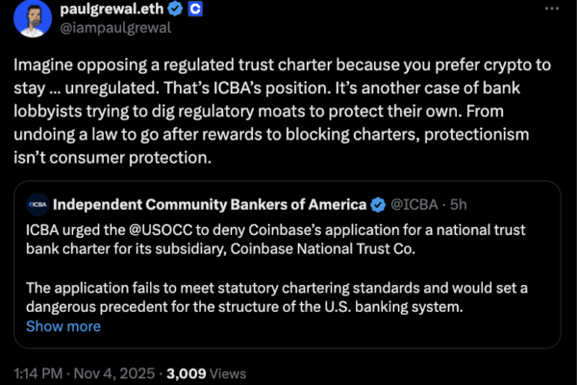Open paulgrewal.eth display name profile
The width and height of the screenshot is (577, 385).
click(x=113, y=9)
